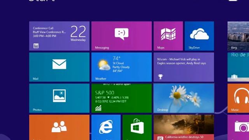The height and width of the screenshot is (140, 249).
Task: Open the Finance tile showing S&P 500
Action: pos(121,98)
